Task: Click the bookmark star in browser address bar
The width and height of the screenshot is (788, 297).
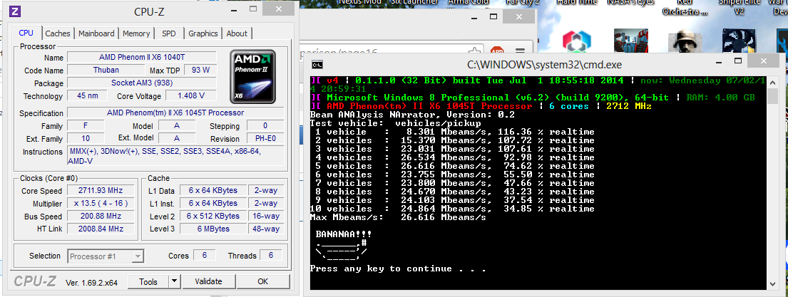Action: [x=474, y=52]
